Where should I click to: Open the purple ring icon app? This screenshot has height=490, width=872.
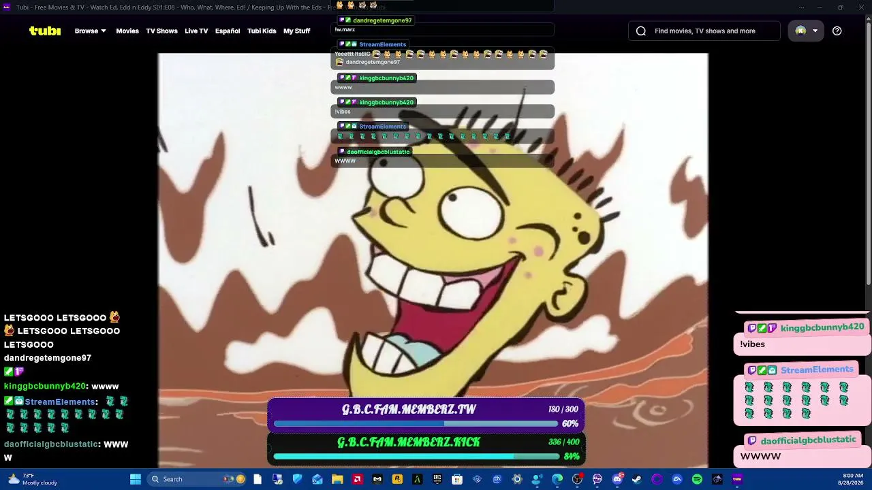(657, 479)
